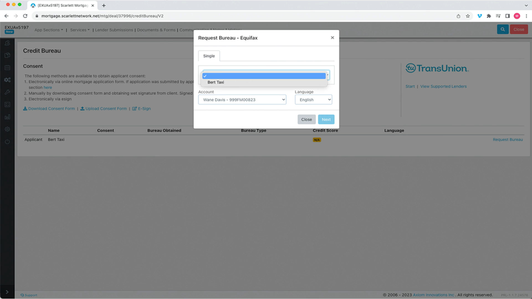Open the browser three-dot menu
This screenshot has width=532, height=299.
pos(526,16)
